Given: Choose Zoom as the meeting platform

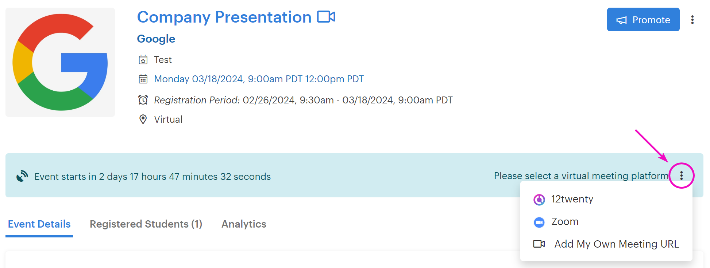Looking at the screenshot, I should [x=564, y=222].
